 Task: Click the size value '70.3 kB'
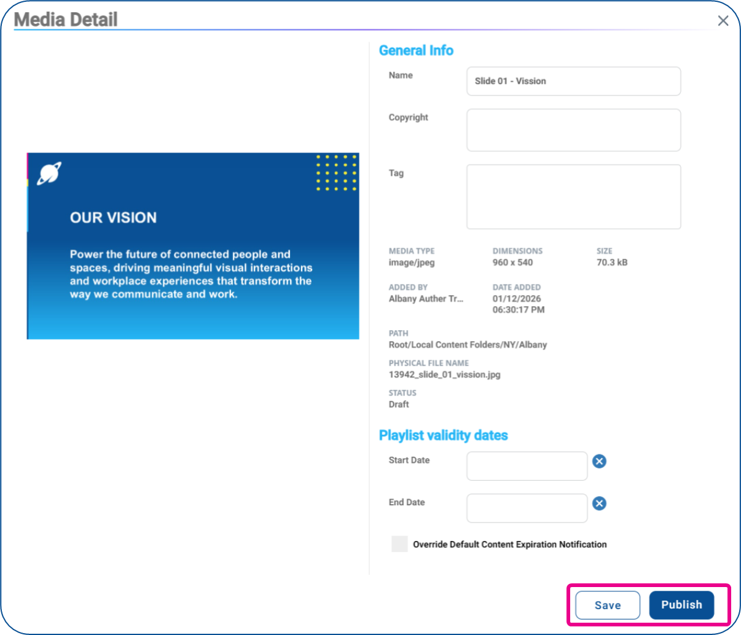pyautogui.click(x=612, y=262)
